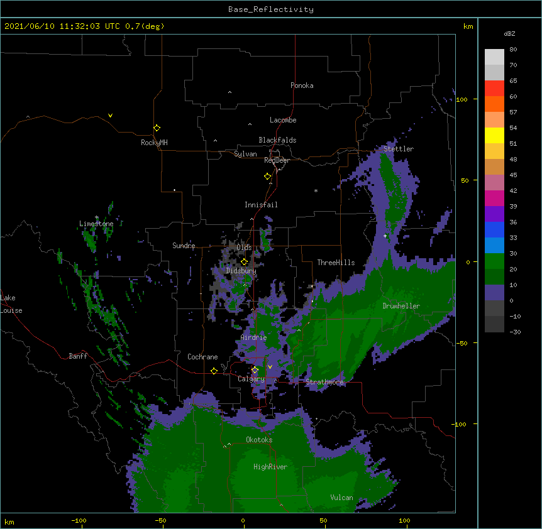
Task: Click the Sundre city label
Action: point(184,246)
